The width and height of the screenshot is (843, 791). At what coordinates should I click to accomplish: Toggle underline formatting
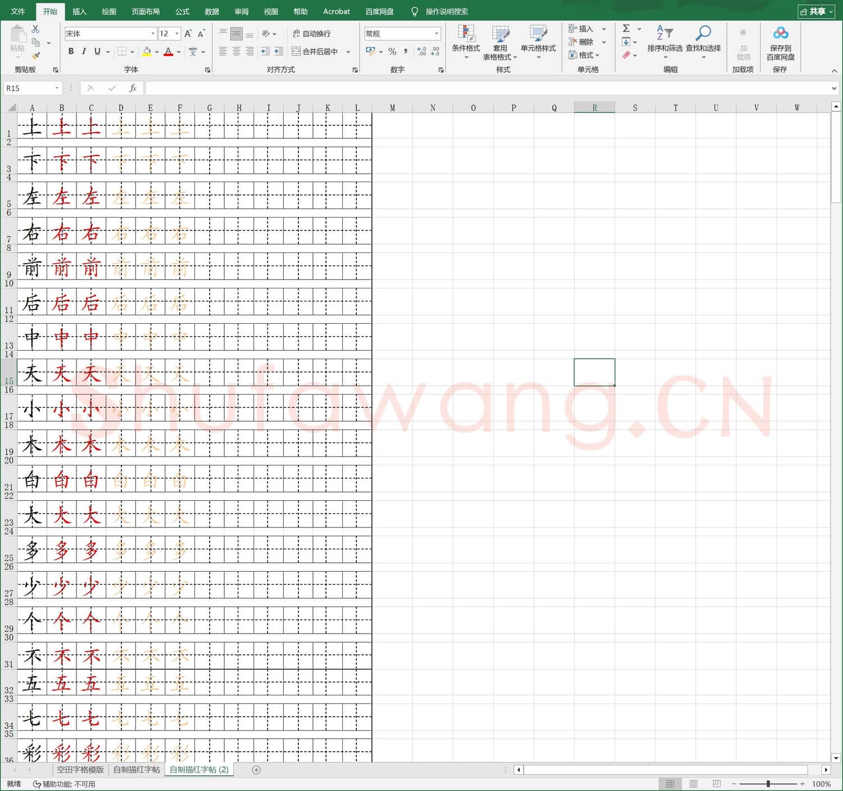point(97,51)
